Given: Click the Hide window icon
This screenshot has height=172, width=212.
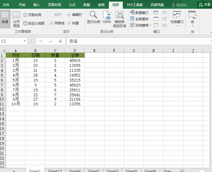Looking at the screenshot, I should coord(156,19).
